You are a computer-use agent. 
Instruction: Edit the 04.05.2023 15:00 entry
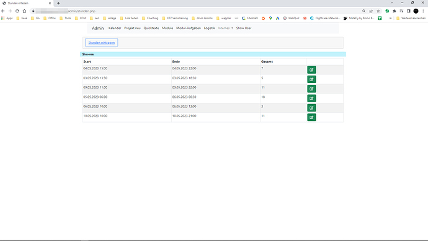tap(311, 70)
